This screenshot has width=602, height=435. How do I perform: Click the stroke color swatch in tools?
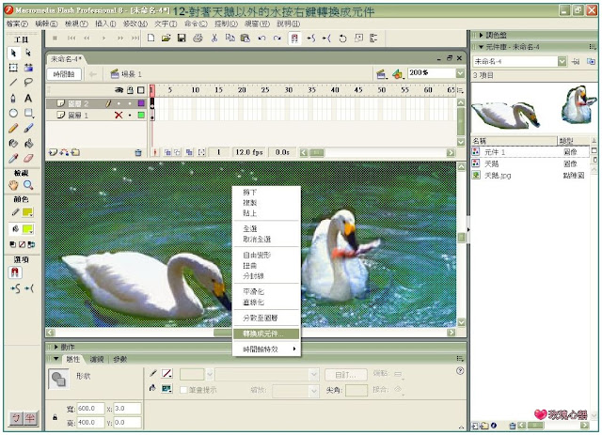(27, 212)
